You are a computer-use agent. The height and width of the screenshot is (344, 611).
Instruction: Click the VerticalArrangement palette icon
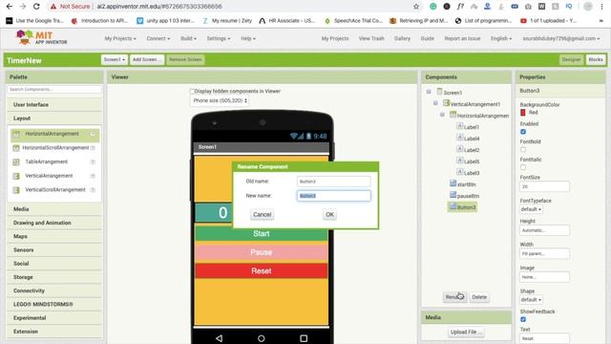tap(16, 176)
